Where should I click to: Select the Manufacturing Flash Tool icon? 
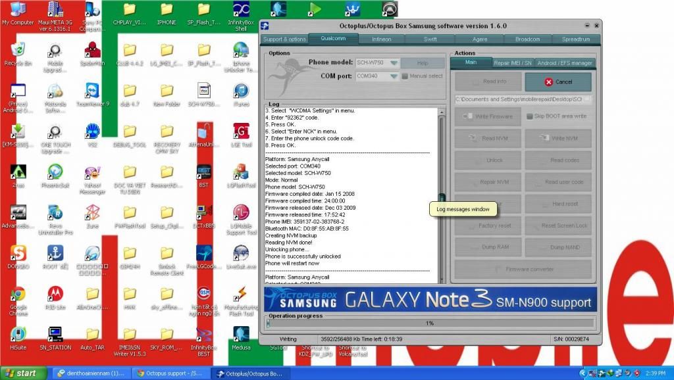[241, 301]
